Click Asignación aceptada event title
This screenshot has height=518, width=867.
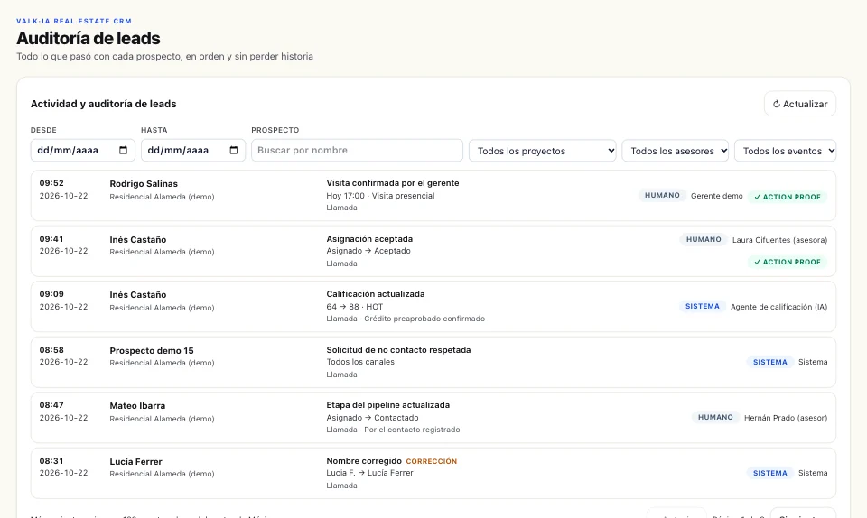click(369, 239)
